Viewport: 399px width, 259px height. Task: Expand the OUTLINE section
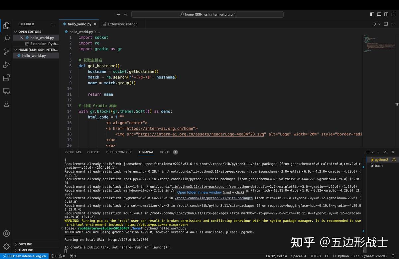(25, 244)
